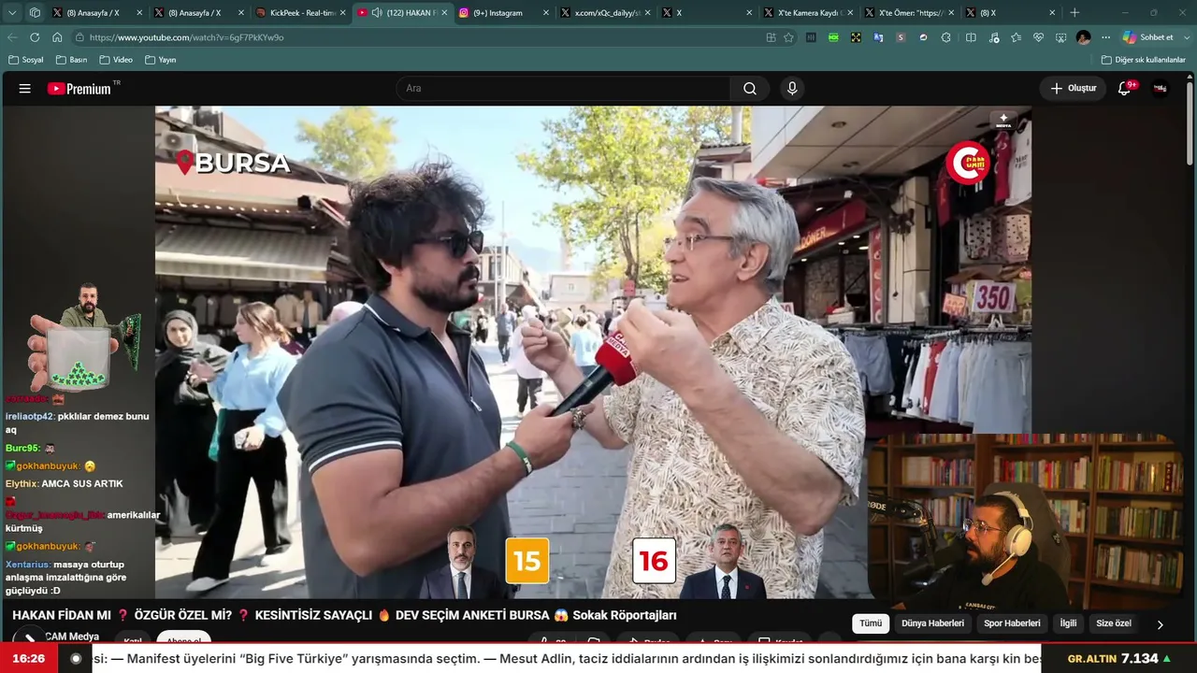Open browser settings three-dot menu

[1105, 37]
